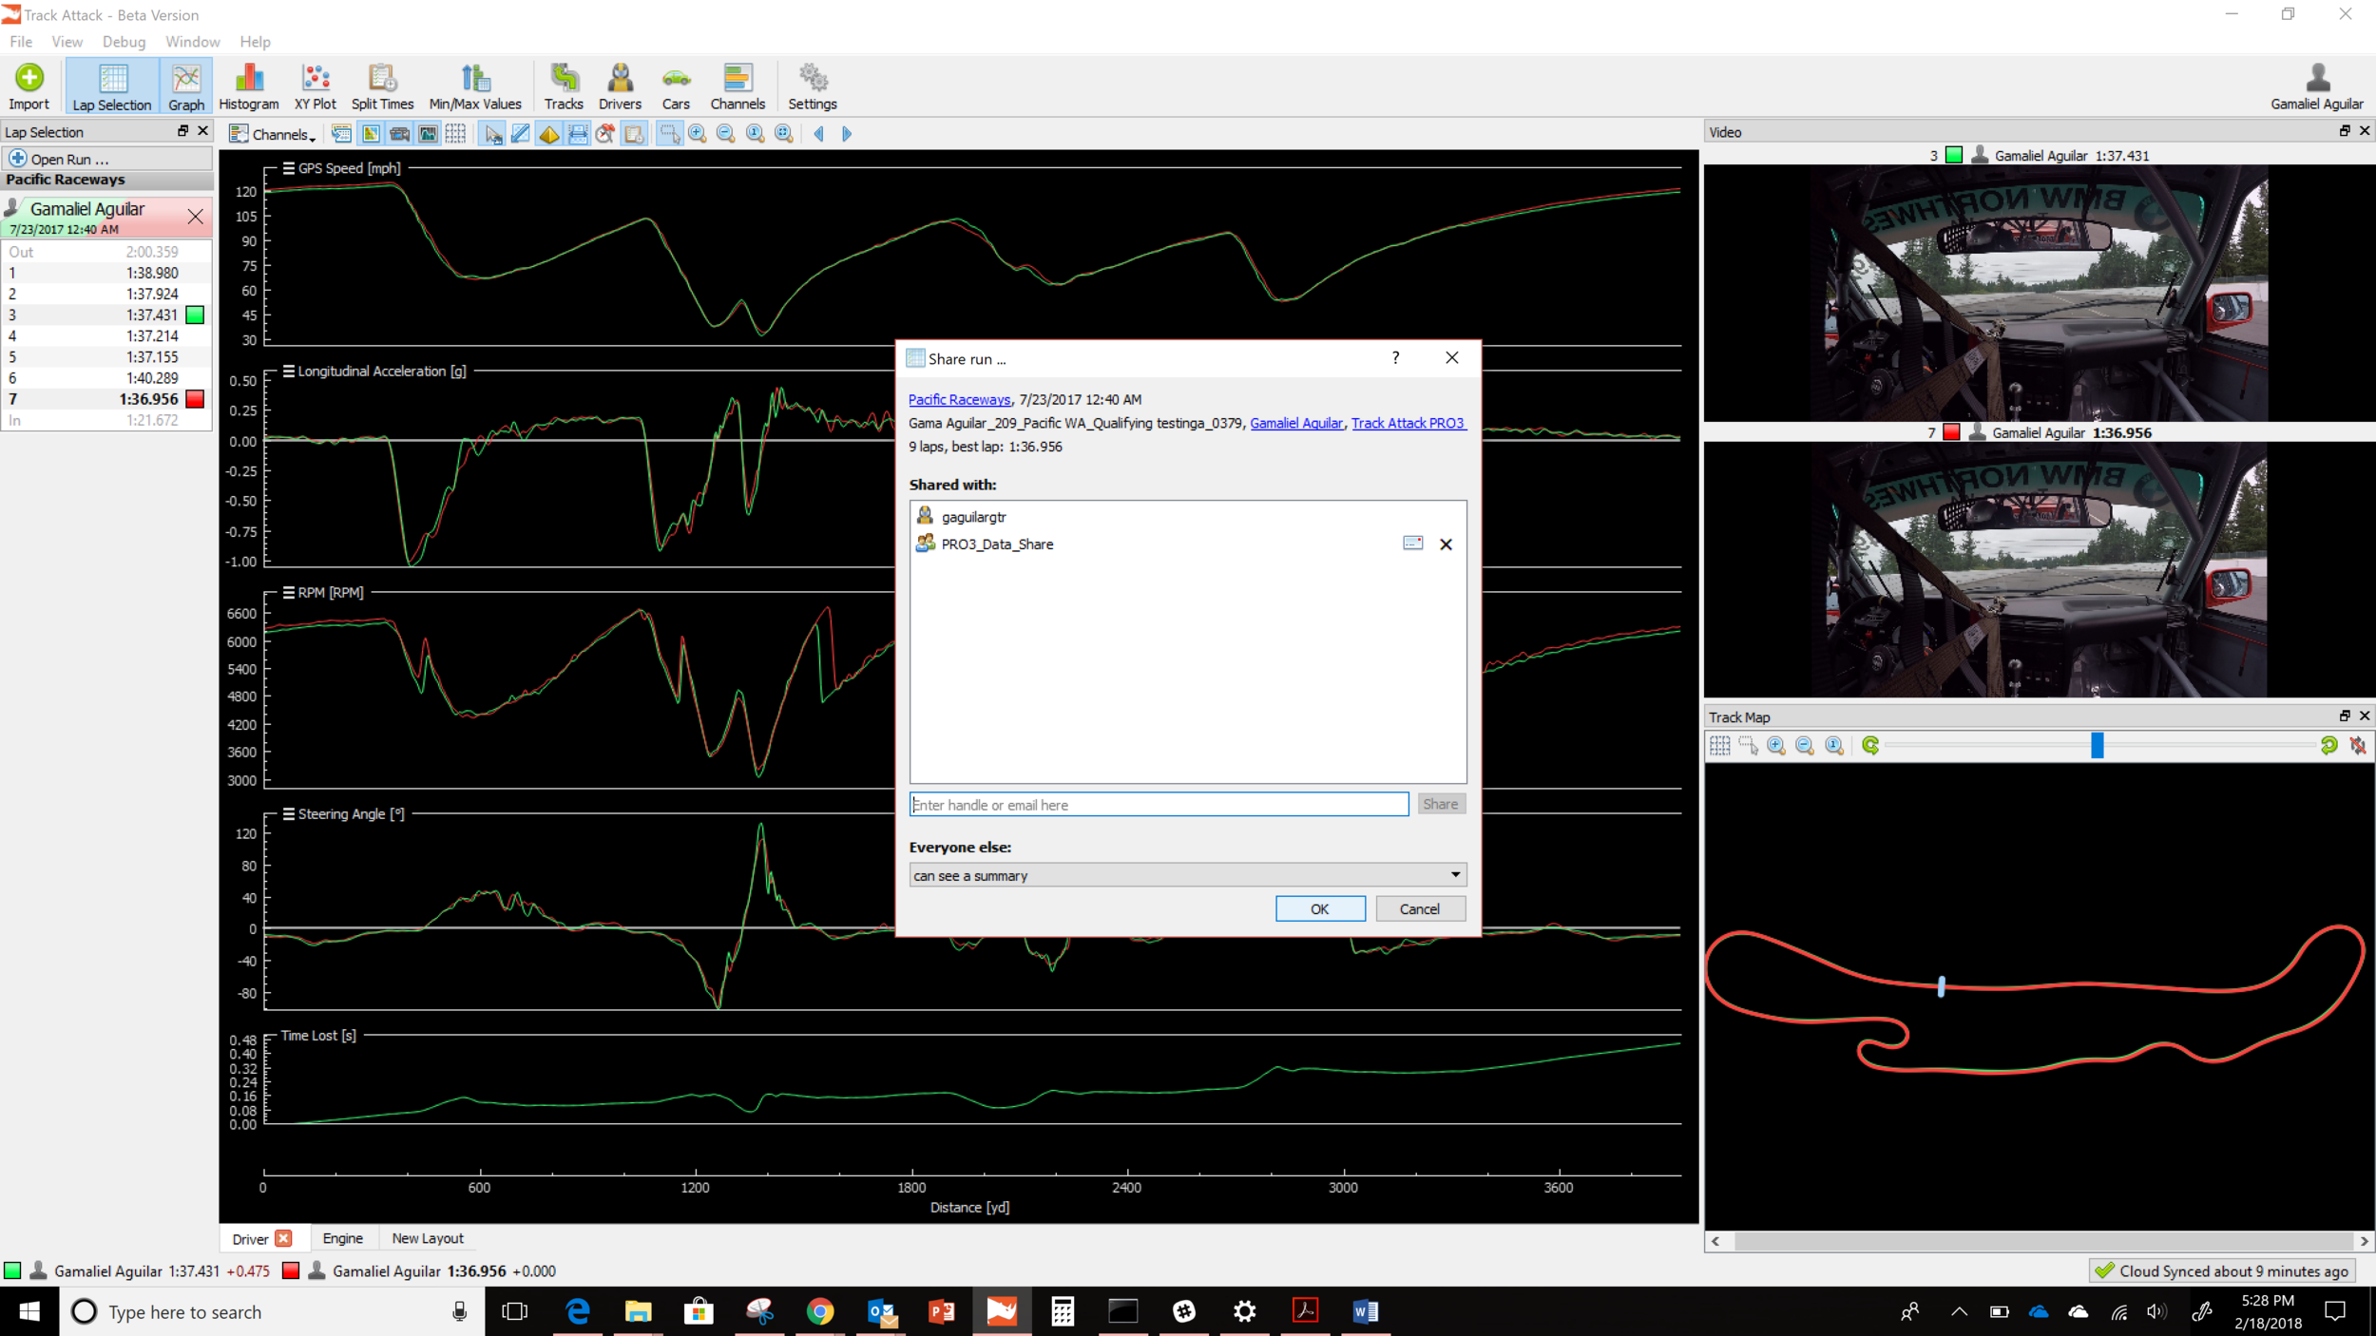The image size is (2376, 1336).
Task: Switch to the New Layout tab
Action: (x=428, y=1238)
